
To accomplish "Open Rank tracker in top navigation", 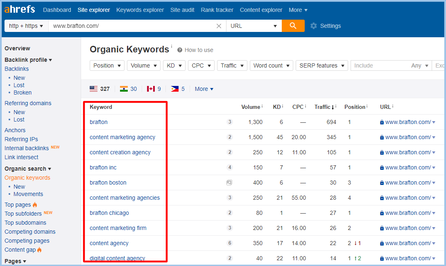I will coord(217,10).
